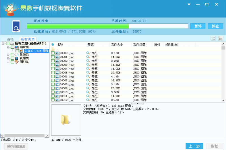The height and width of the screenshot is (150, 226).
Task: Click the 00008.jpg image file icon
Action: [x=57, y=84]
